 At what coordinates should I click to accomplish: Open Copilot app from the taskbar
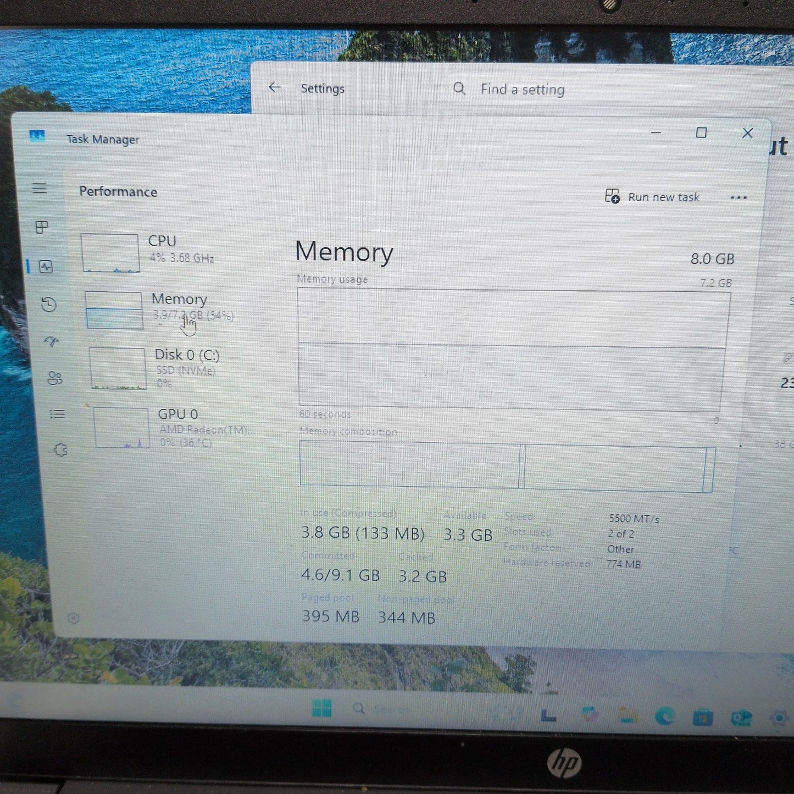[590, 714]
